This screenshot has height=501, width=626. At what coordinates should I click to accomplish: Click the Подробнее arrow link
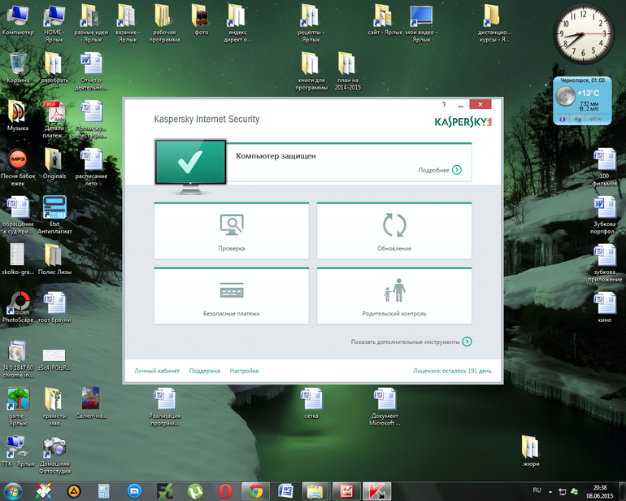point(440,170)
